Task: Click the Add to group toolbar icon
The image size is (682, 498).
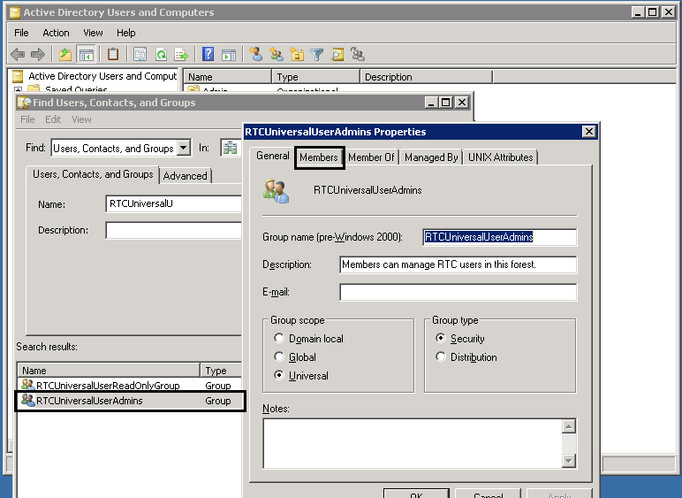Action: [358, 54]
